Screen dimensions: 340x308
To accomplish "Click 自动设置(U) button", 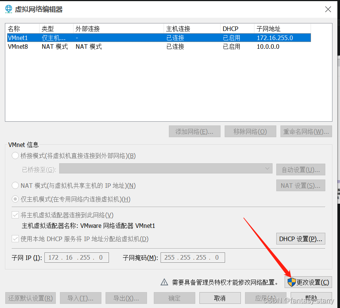I will pyautogui.click(x=300, y=169).
